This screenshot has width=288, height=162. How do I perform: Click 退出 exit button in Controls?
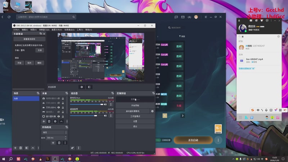point(135,126)
